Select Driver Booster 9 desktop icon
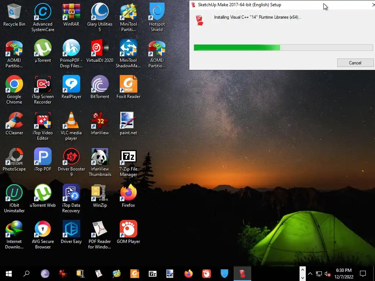 click(71, 162)
